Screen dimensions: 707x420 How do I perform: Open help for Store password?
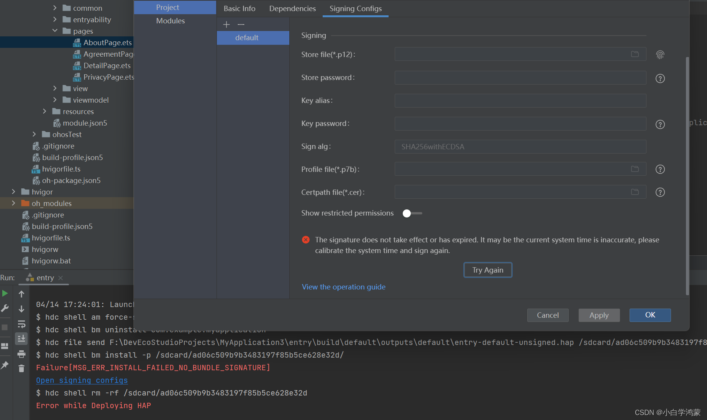pyautogui.click(x=660, y=78)
